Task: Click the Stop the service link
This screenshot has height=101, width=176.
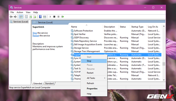Action: point(35,33)
